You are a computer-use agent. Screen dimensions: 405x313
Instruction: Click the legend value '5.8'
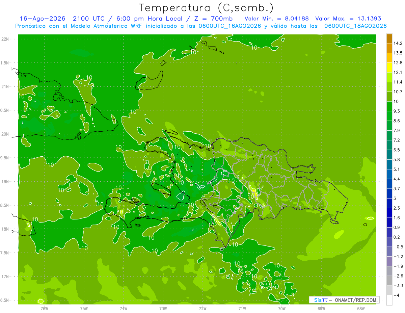(397, 159)
